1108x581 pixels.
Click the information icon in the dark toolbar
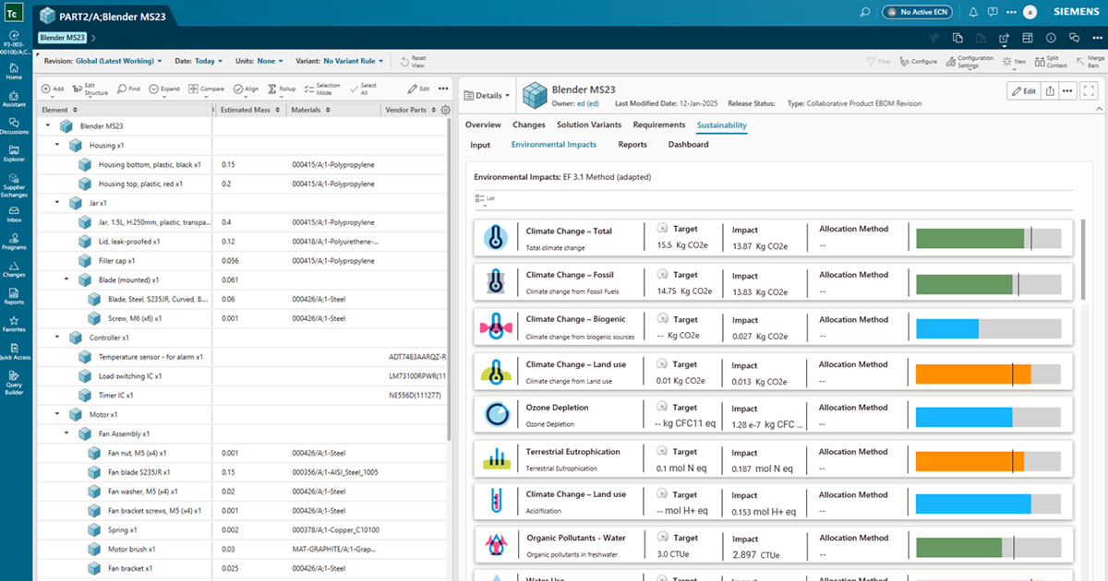pos(1050,38)
